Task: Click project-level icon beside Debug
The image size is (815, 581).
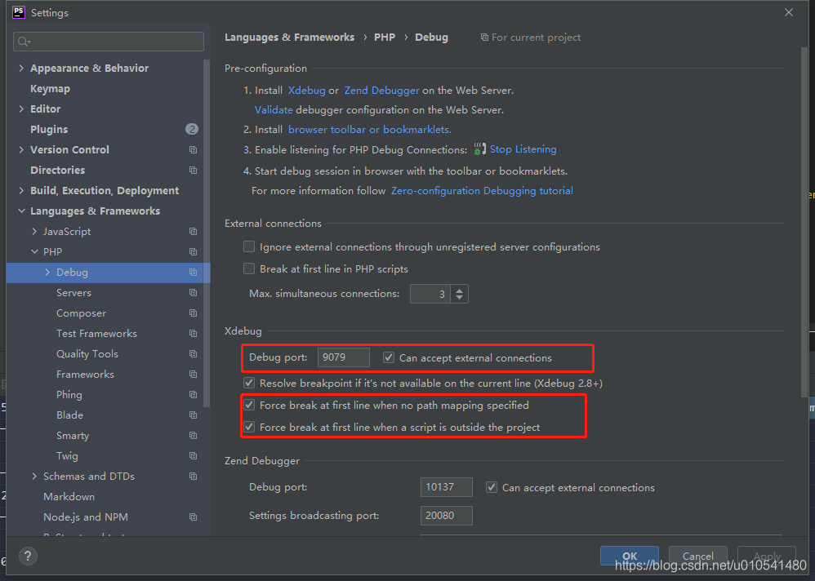Action: [193, 272]
